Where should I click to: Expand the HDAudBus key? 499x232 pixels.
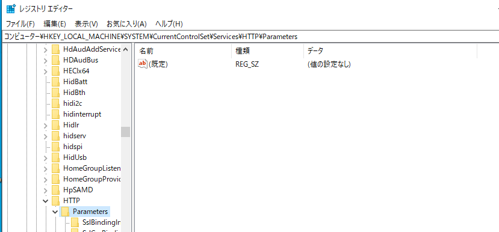click(x=46, y=60)
